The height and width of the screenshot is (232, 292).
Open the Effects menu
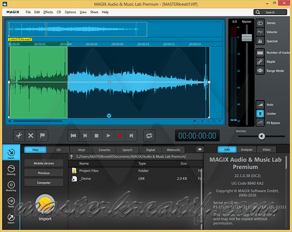pyautogui.click(x=48, y=12)
